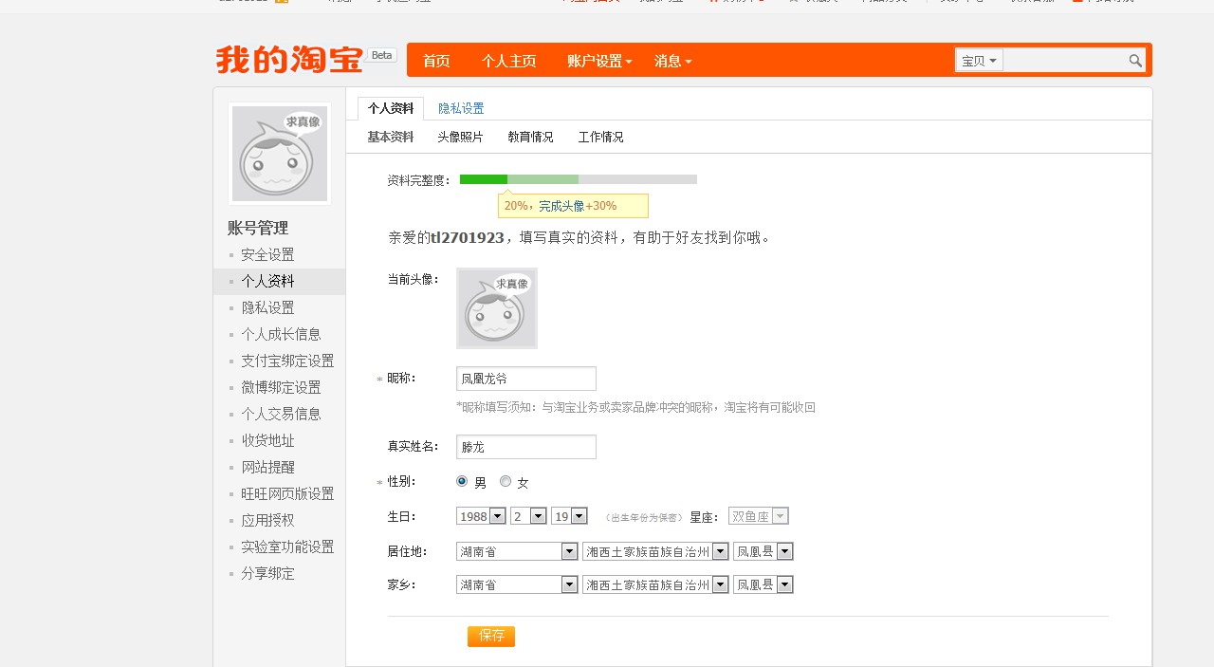This screenshot has height=667, width=1214.
Task: Open 分享绑定 in the sidebar
Action: [x=267, y=573]
